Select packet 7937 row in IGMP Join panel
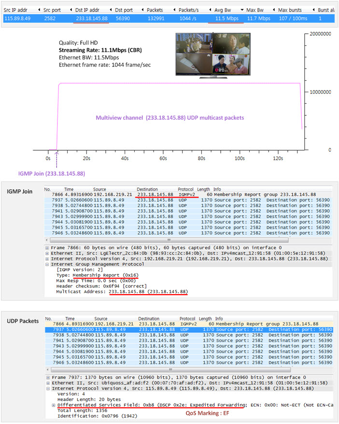The height and width of the screenshot is (424, 339). point(188,200)
